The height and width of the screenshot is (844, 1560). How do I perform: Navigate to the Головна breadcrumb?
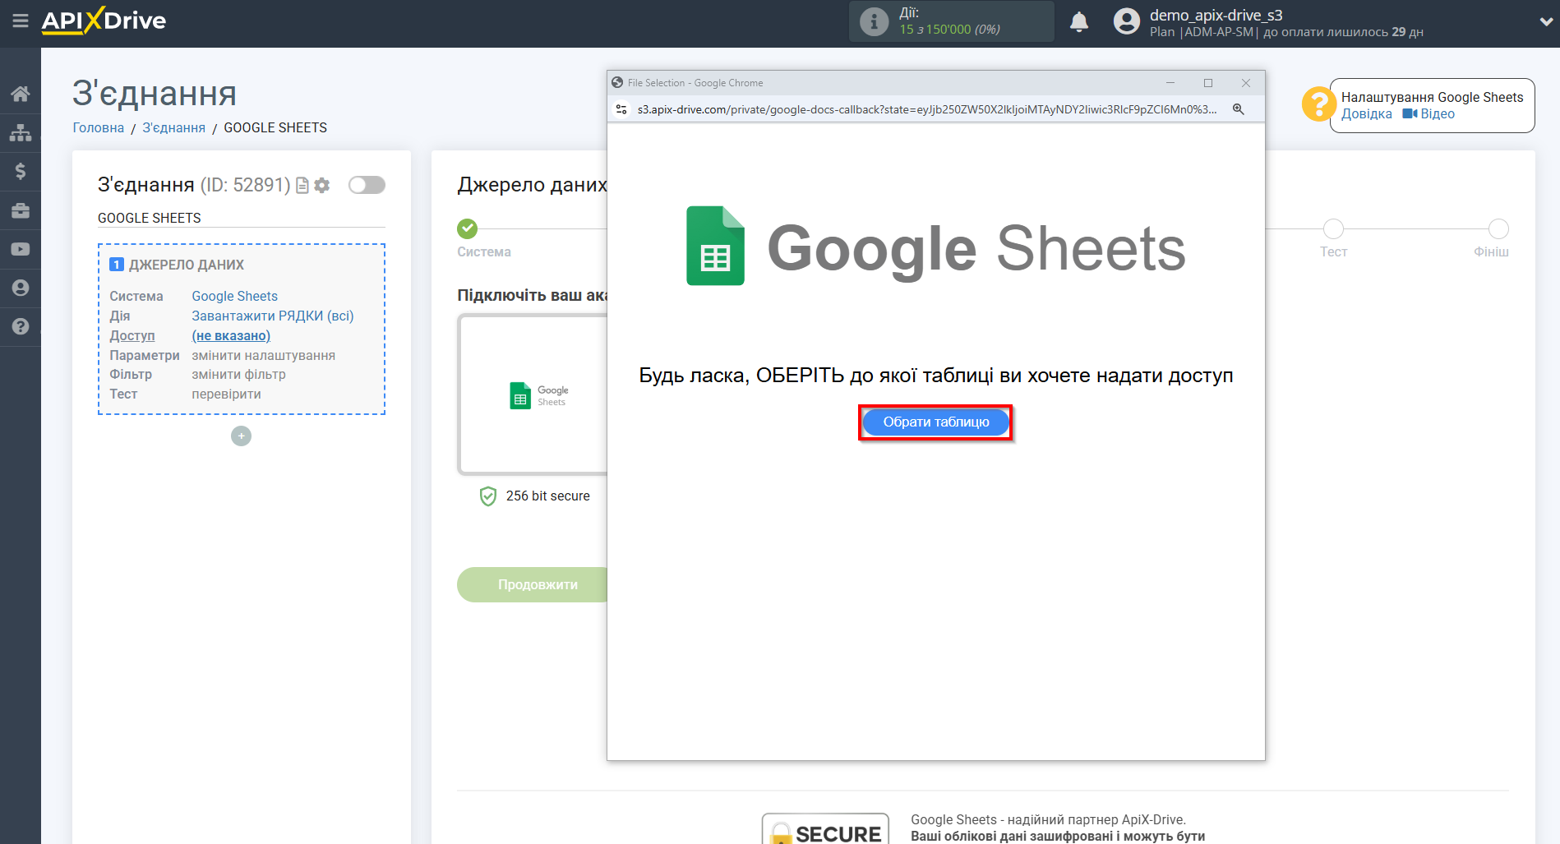pyautogui.click(x=98, y=127)
